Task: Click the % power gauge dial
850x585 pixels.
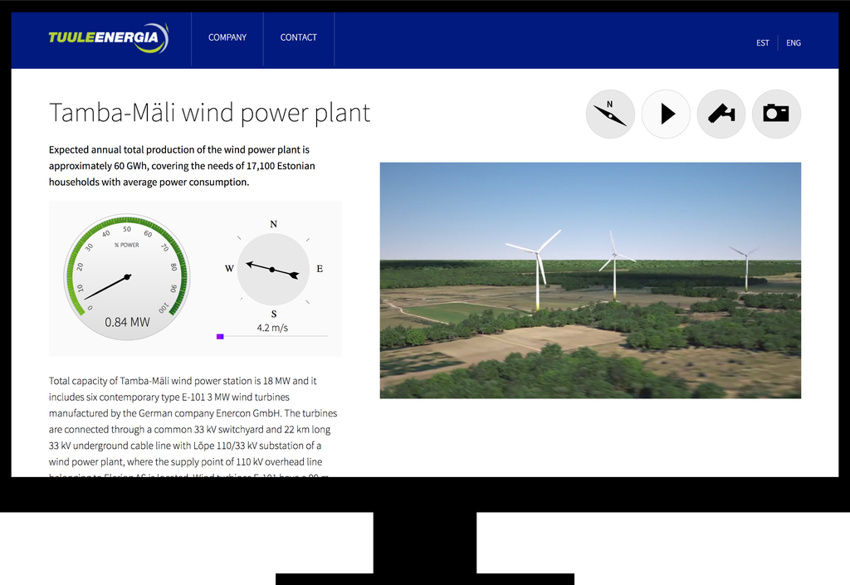Action: [127, 277]
